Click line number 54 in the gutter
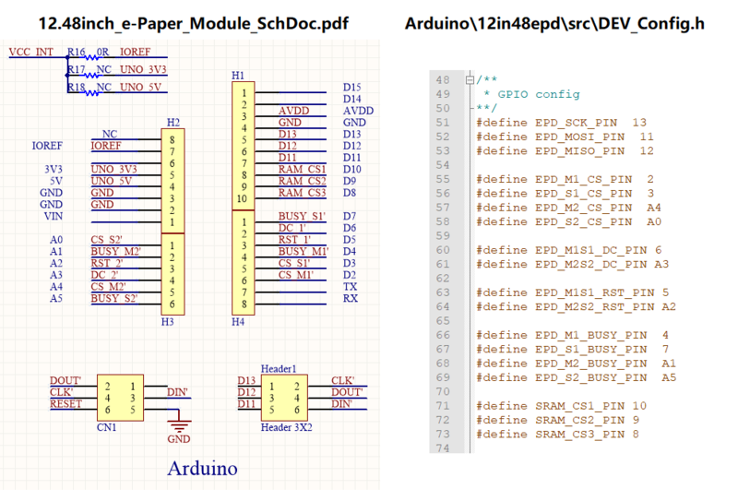738x501 pixels. (443, 165)
